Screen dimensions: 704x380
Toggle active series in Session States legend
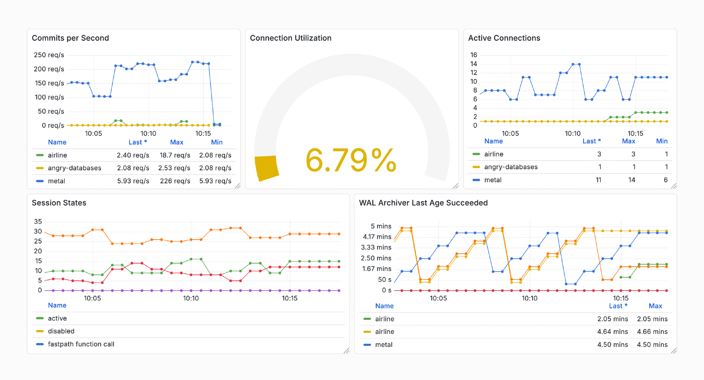(x=57, y=318)
